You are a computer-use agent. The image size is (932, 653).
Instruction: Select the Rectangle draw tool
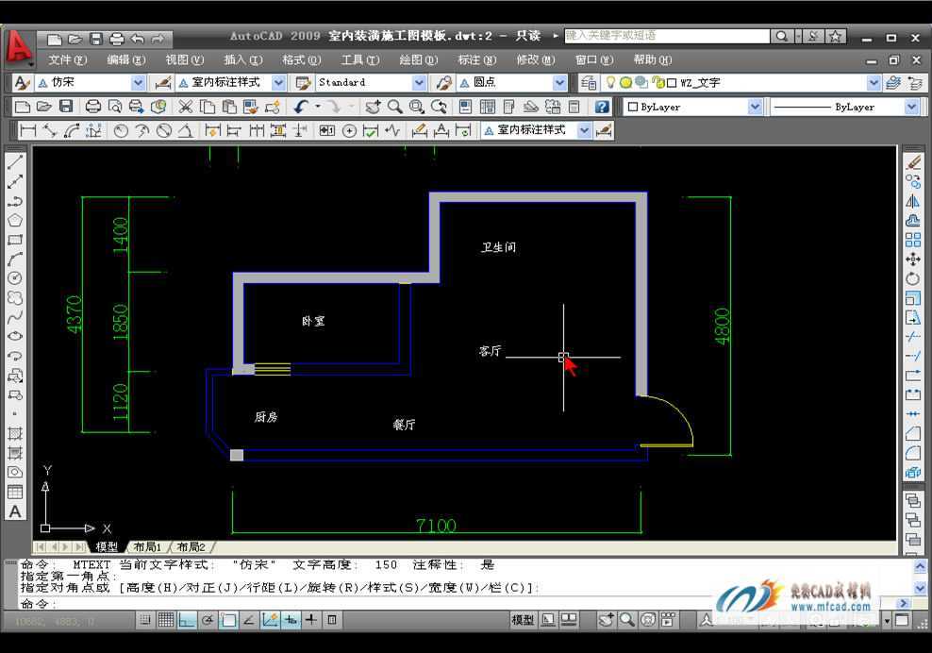tap(15, 240)
